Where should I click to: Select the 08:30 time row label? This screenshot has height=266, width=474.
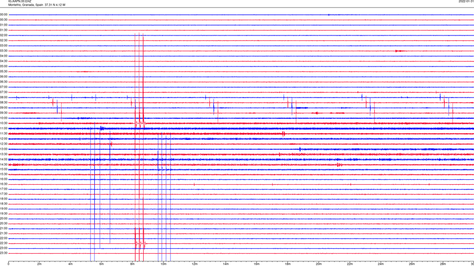pyautogui.click(x=3, y=102)
